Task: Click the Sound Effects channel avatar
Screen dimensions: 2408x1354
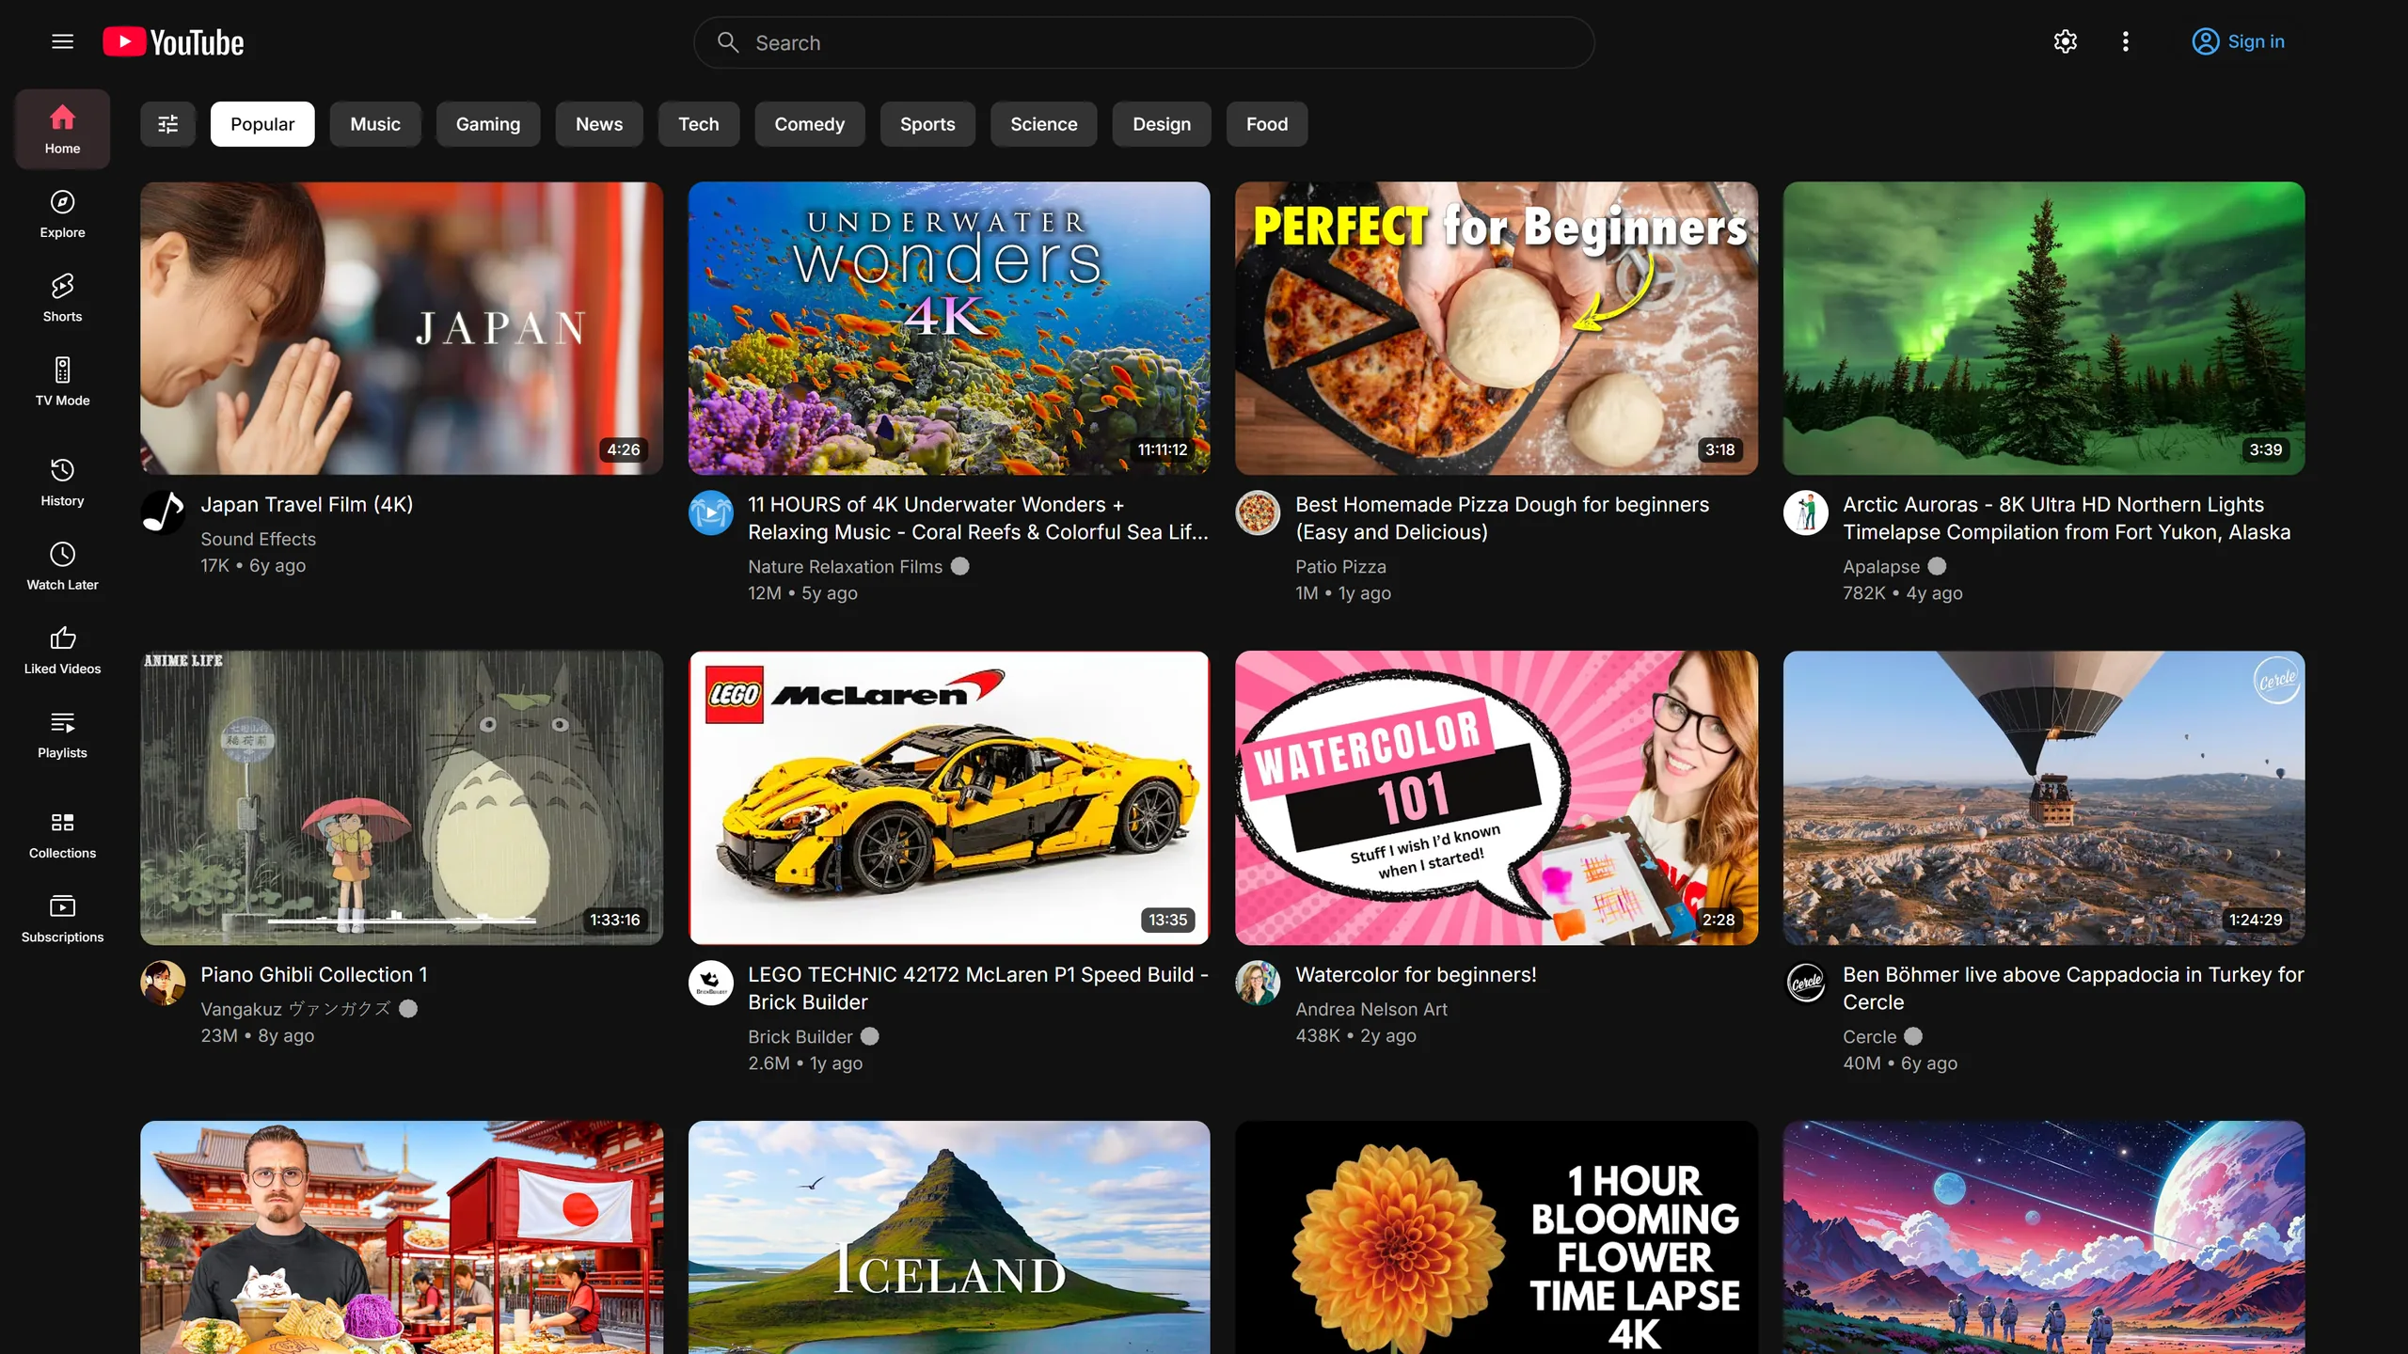Action: coord(163,512)
